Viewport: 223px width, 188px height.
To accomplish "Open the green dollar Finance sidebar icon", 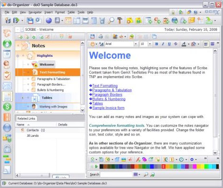I will [x=7, y=107].
